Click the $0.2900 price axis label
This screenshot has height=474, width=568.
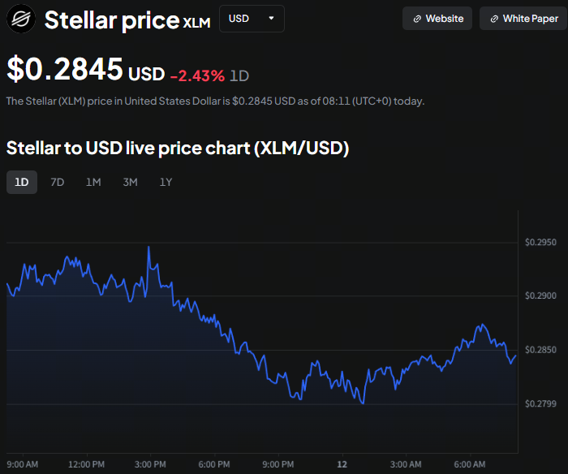click(x=540, y=296)
